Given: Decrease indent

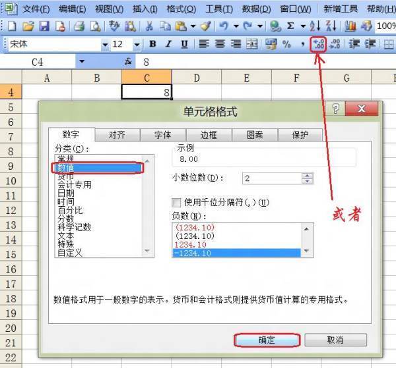Looking at the screenshot, I should coord(354,44).
